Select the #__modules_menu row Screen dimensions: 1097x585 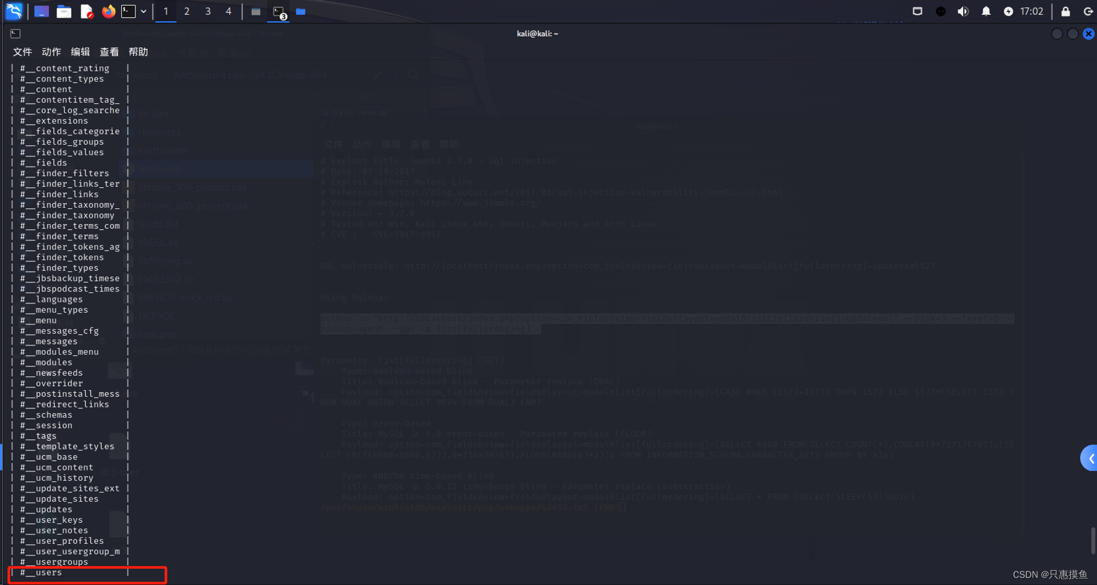tap(70, 352)
